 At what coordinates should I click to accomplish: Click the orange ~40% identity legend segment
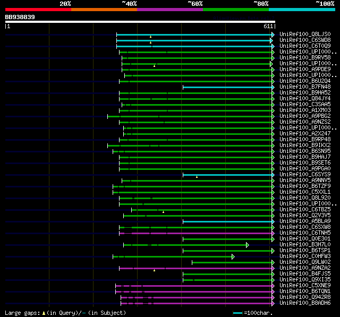click(x=104, y=10)
